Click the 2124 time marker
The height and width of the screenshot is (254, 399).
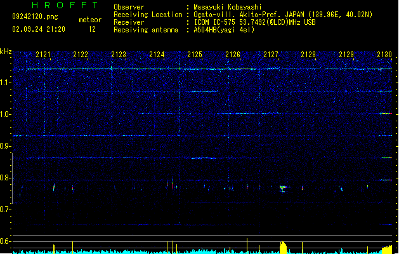[157, 55]
